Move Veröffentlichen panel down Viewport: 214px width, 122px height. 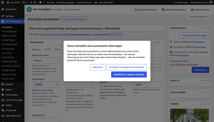(205, 28)
